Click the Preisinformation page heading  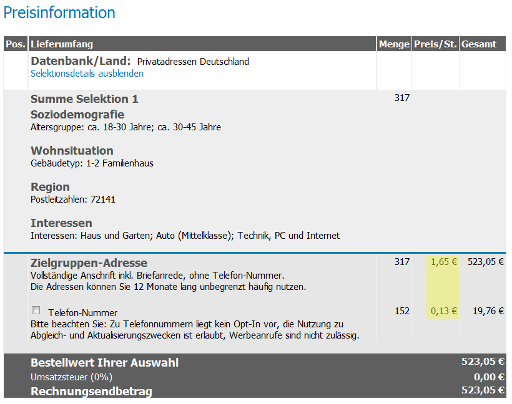coord(59,12)
